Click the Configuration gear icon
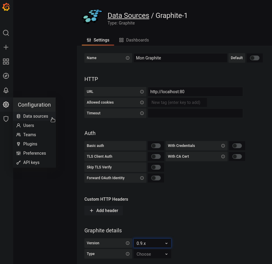272x264 pixels. (6, 105)
